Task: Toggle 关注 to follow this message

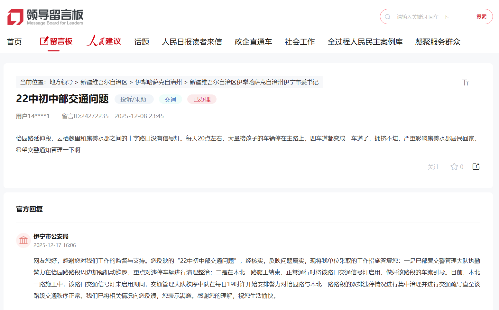Action: 433,167
